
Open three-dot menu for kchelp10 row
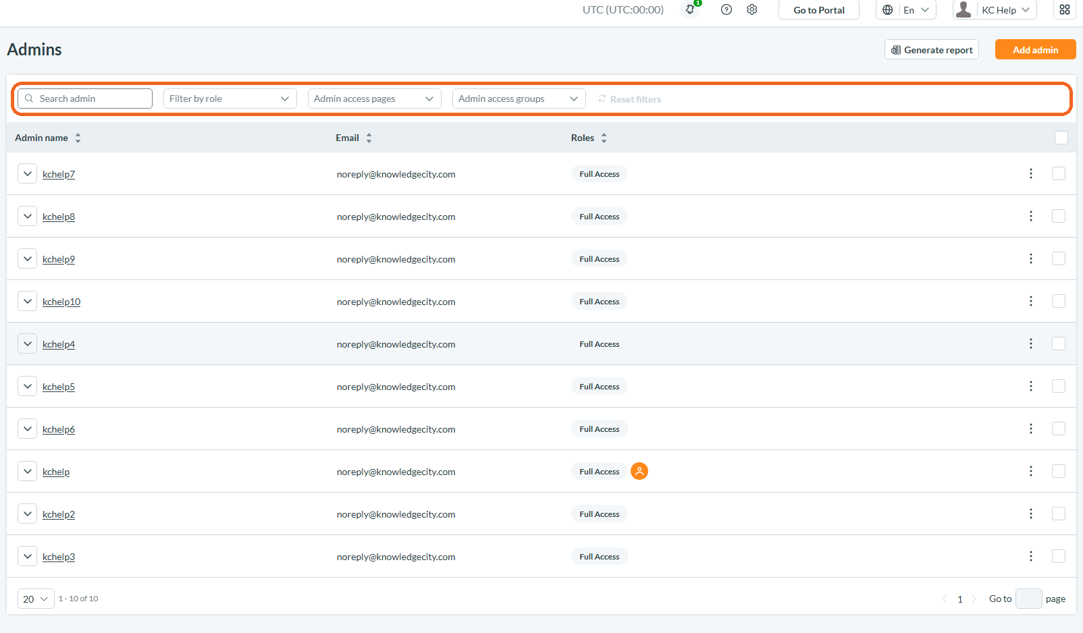coord(1031,301)
